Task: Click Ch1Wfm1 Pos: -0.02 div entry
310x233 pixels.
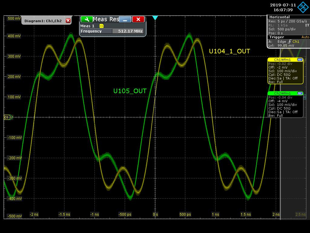Action: click(x=280, y=64)
